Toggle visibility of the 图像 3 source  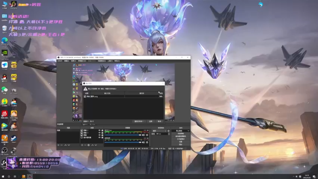point(99,133)
